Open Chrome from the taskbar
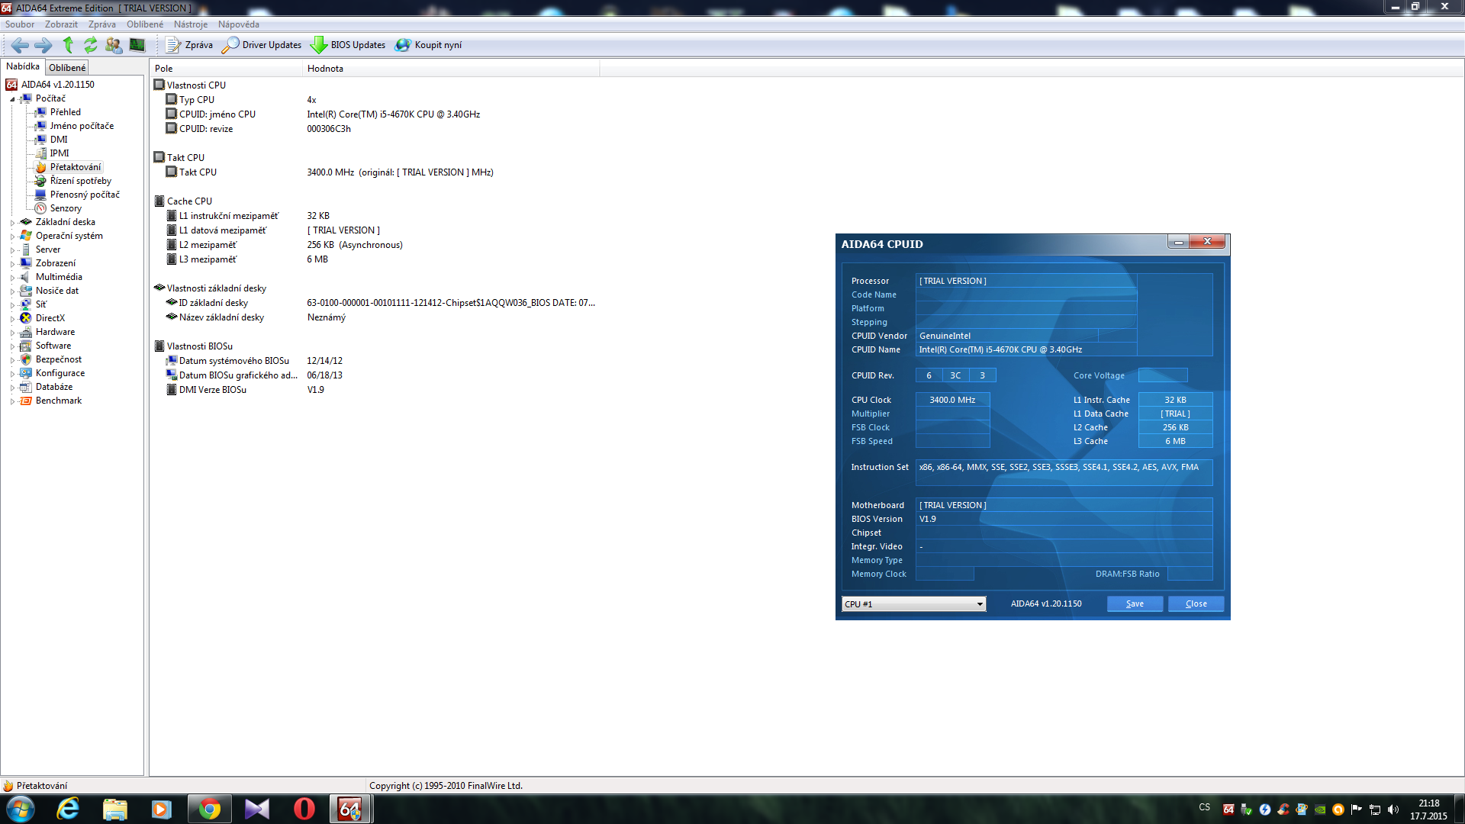1465x824 pixels. point(209,809)
